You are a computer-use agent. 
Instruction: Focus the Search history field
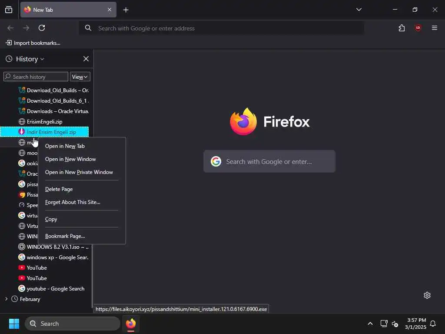pos(36,77)
